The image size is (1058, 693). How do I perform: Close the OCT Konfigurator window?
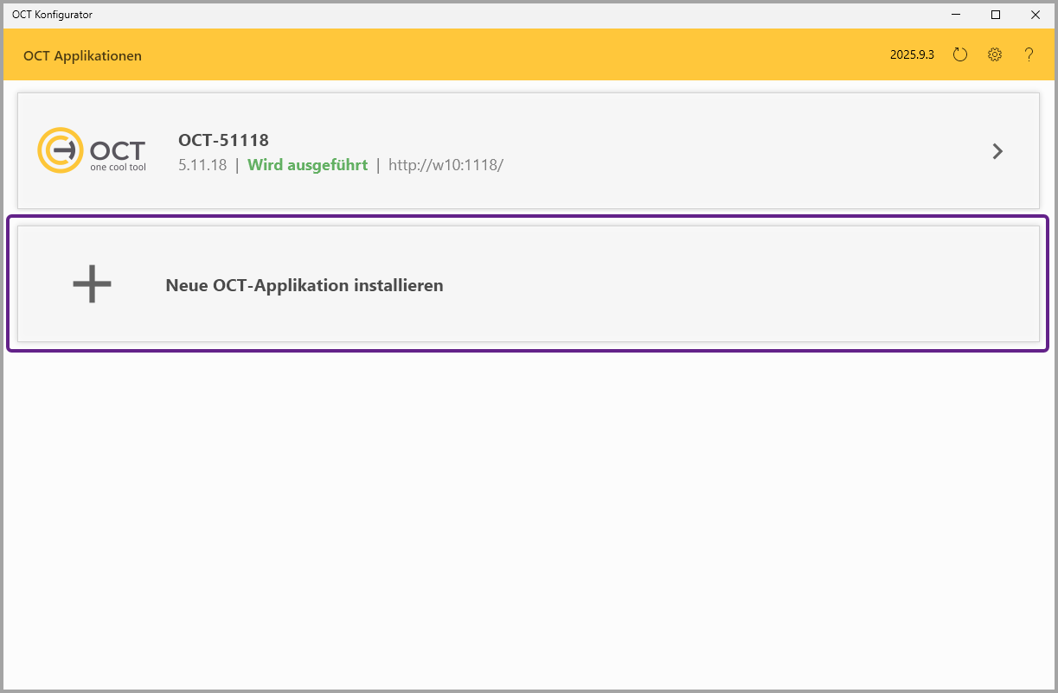click(x=1036, y=15)
